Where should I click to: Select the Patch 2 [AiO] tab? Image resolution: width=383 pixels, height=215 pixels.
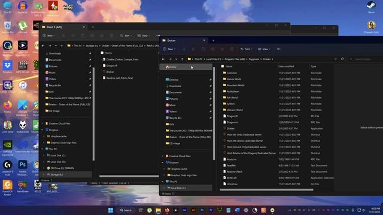pos(63,27)
